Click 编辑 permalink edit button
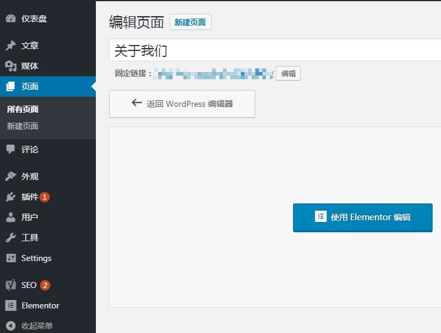The image size is (441, 333). tap(288, 74)
